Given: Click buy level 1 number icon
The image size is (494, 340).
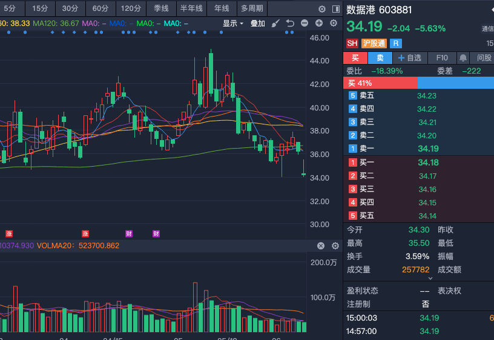Looking at the screenshot, I should pos(352,162).
